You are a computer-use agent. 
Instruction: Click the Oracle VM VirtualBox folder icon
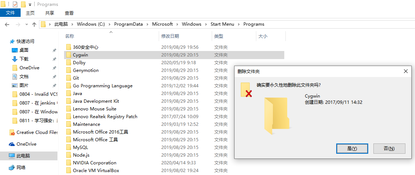tap(68, 171)
